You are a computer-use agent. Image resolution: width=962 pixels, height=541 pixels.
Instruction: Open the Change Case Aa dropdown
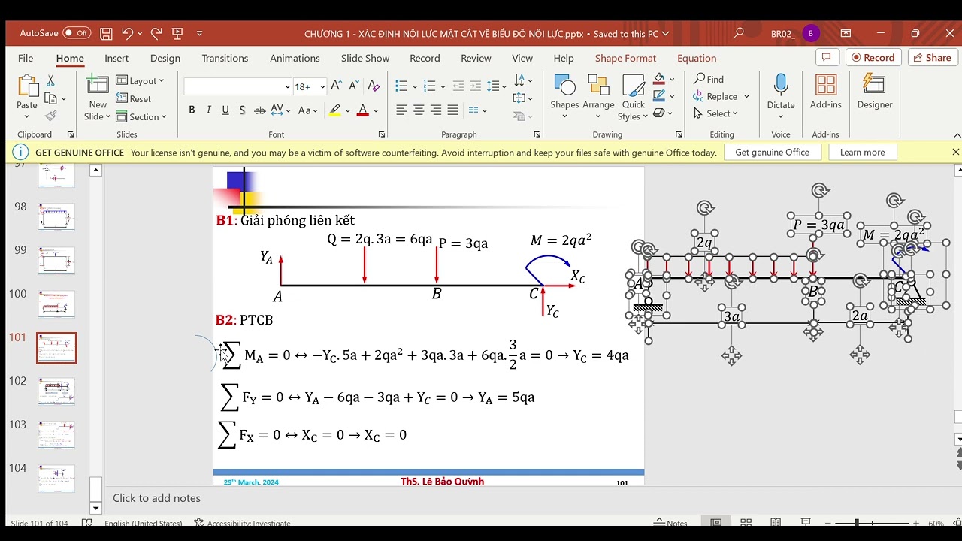coord(308,110)
